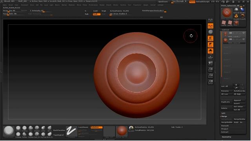Image resolution: width=251 pixels, height=141 pixels.
Task: Toggle visibility eye of first subtool
Action: point(244,33)
